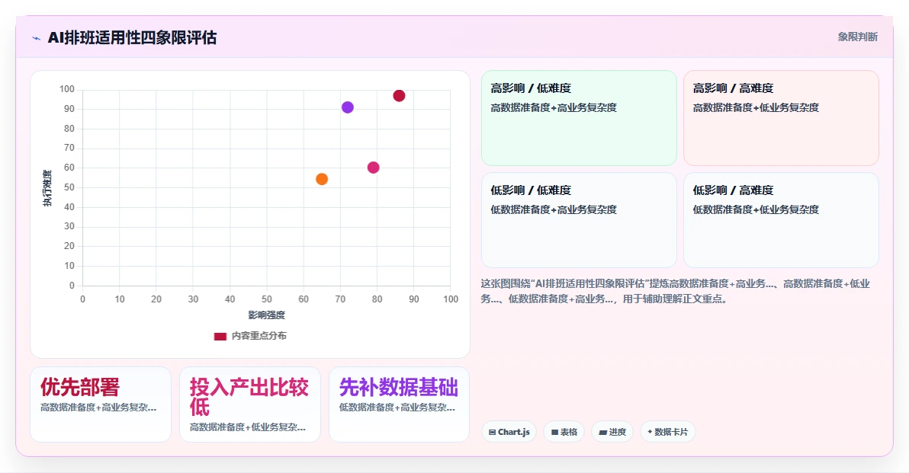
Task: Click the 先补数据基础 summary card
Action: pos(399,404)
